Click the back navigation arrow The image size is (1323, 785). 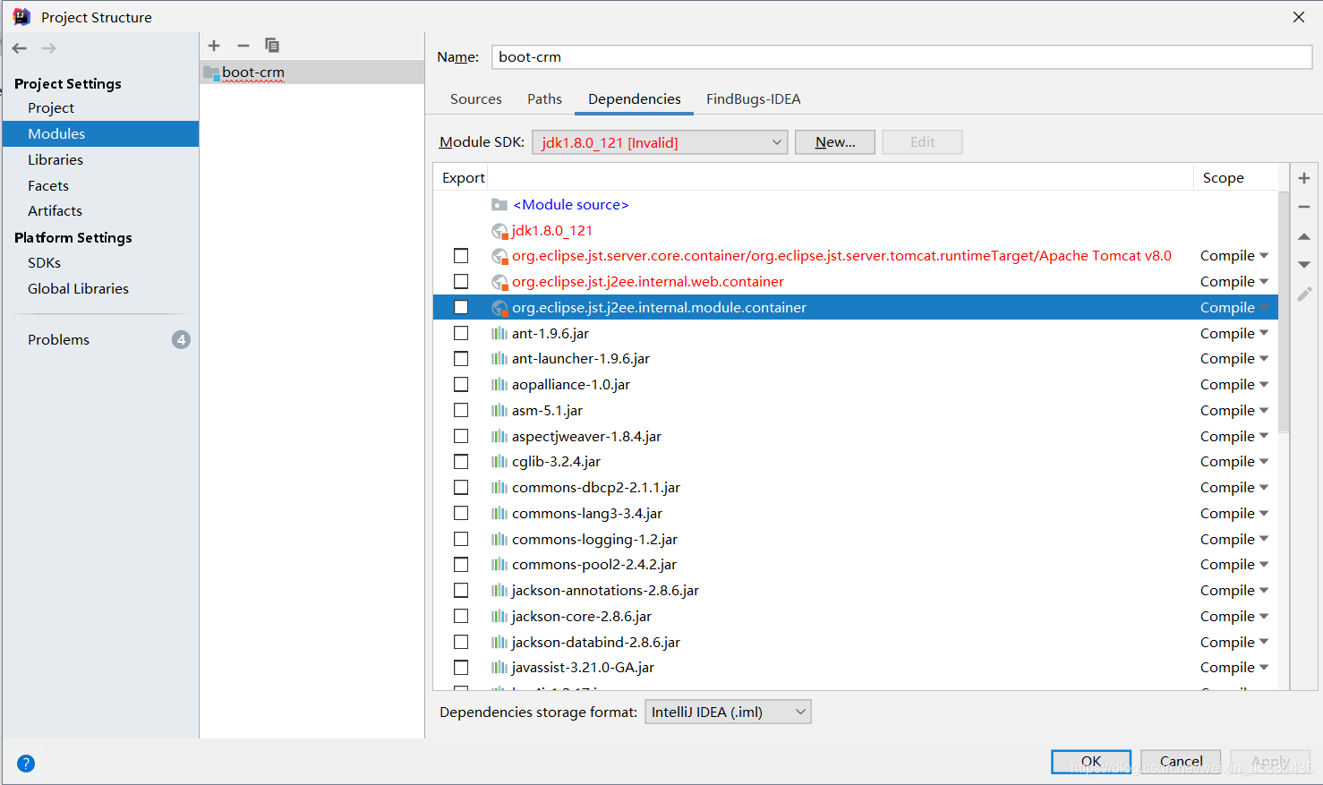(x=20, y=48)
